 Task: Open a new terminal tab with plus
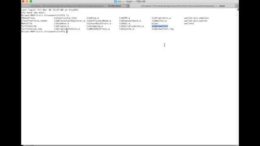coord(237,6)
